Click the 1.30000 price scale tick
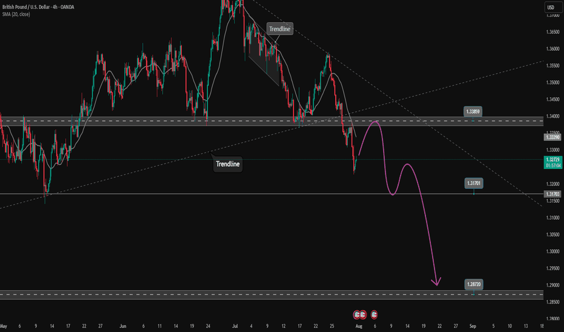Viewport: 564px width, 332px height. [x=553, y=251]
